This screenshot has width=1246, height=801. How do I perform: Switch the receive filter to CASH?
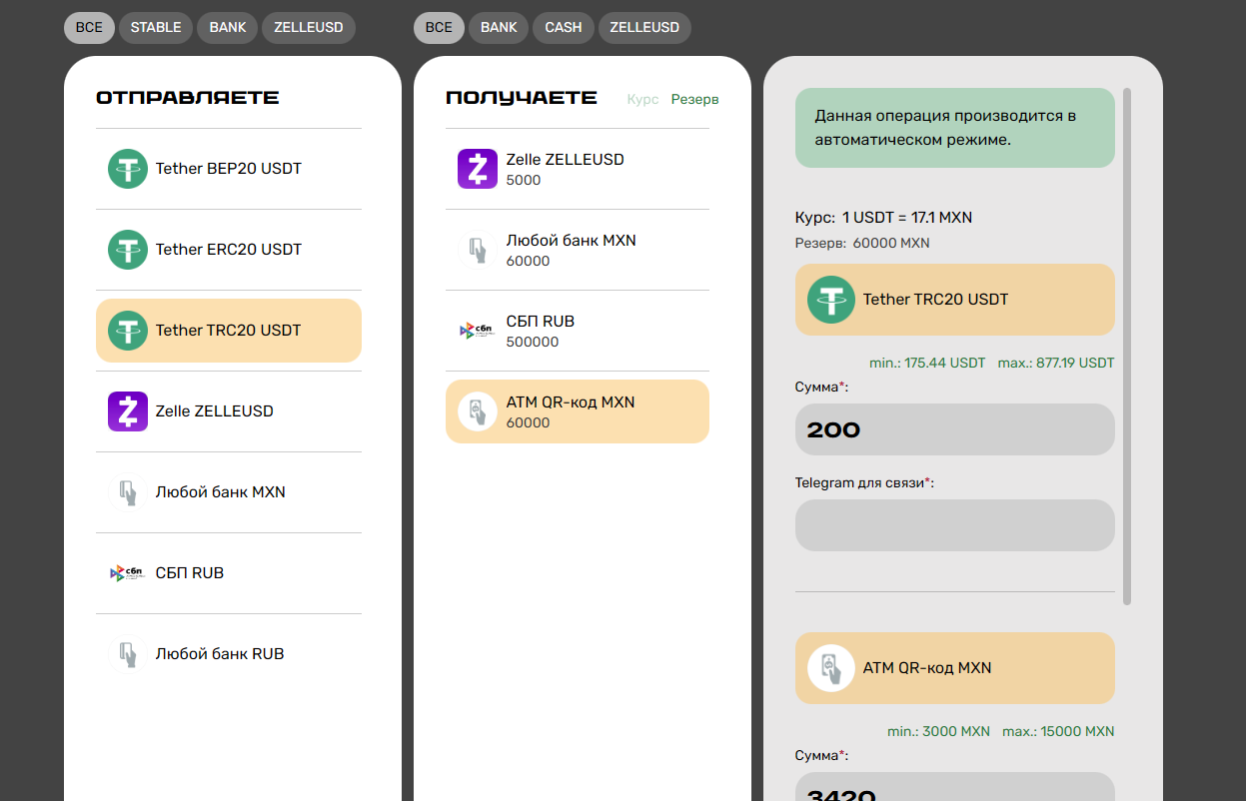click(x=564, y=28)
